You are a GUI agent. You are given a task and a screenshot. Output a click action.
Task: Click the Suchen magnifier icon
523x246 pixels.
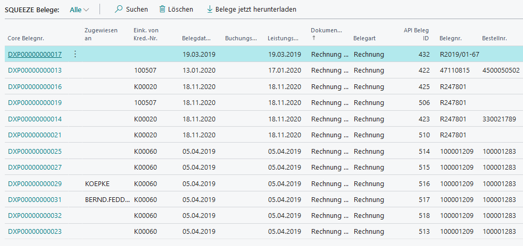tap(119, 10)
